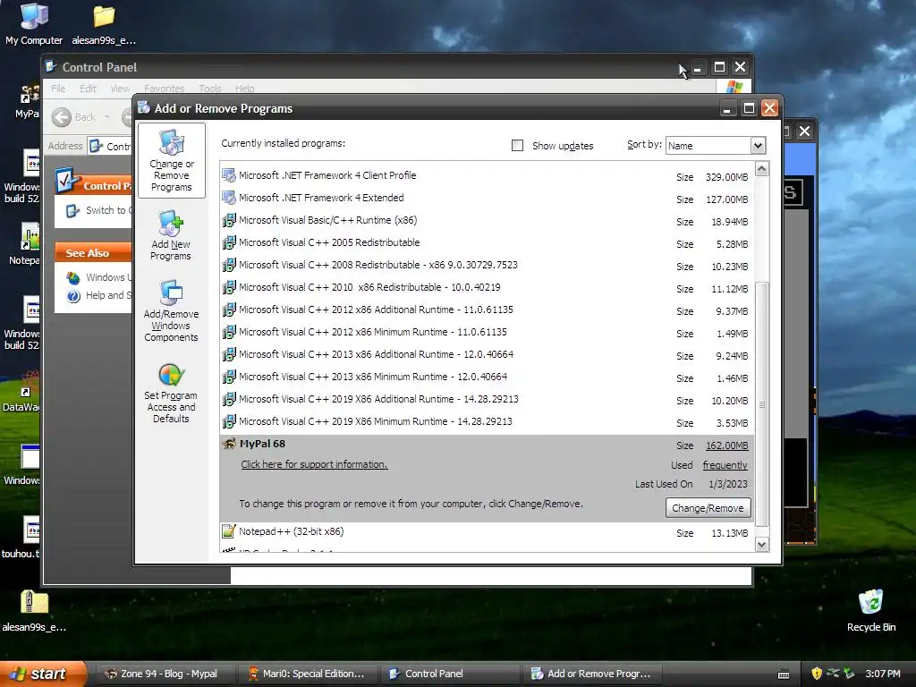Viewport: 916px width, 687px height.
Task: Click the 329.00MB size value
Action: pos(726,177)
